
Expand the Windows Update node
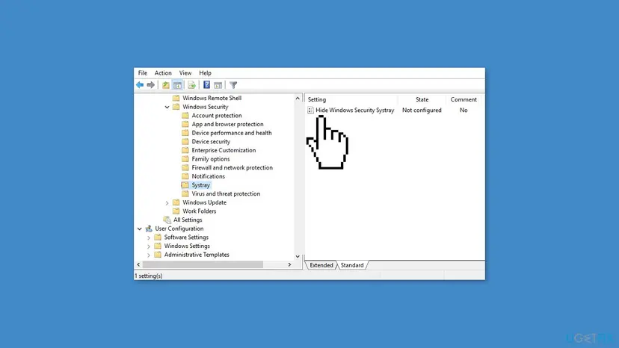click(x=167, y=203)
